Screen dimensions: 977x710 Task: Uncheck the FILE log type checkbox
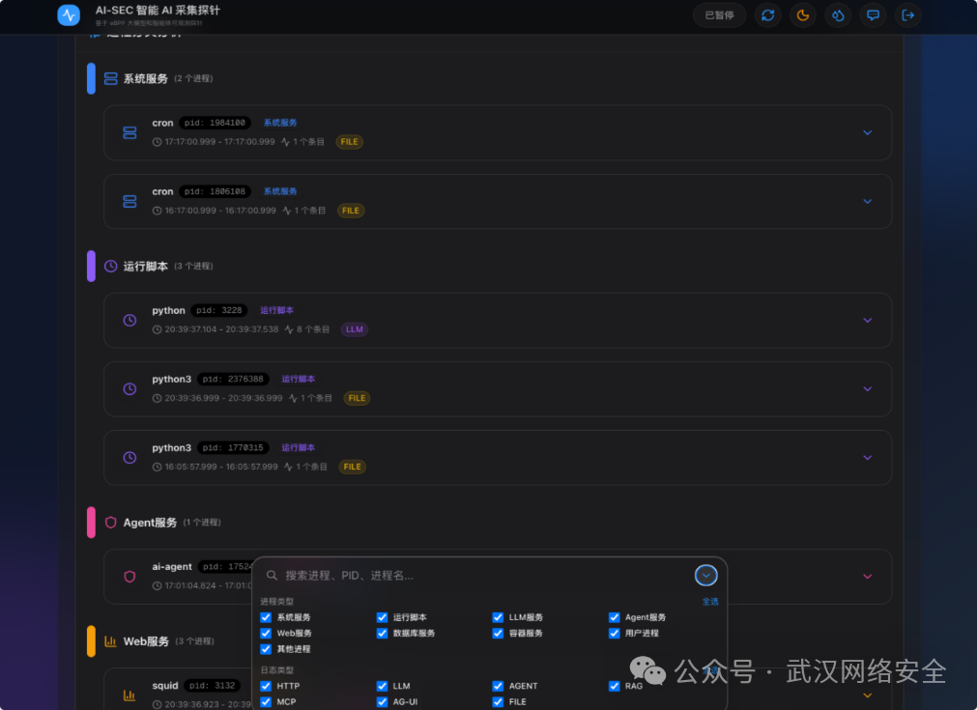pyautogui.click(x=498, y=702)
